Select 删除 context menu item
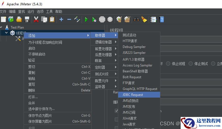This screenshot has width=222, height=129. point(57,90)
